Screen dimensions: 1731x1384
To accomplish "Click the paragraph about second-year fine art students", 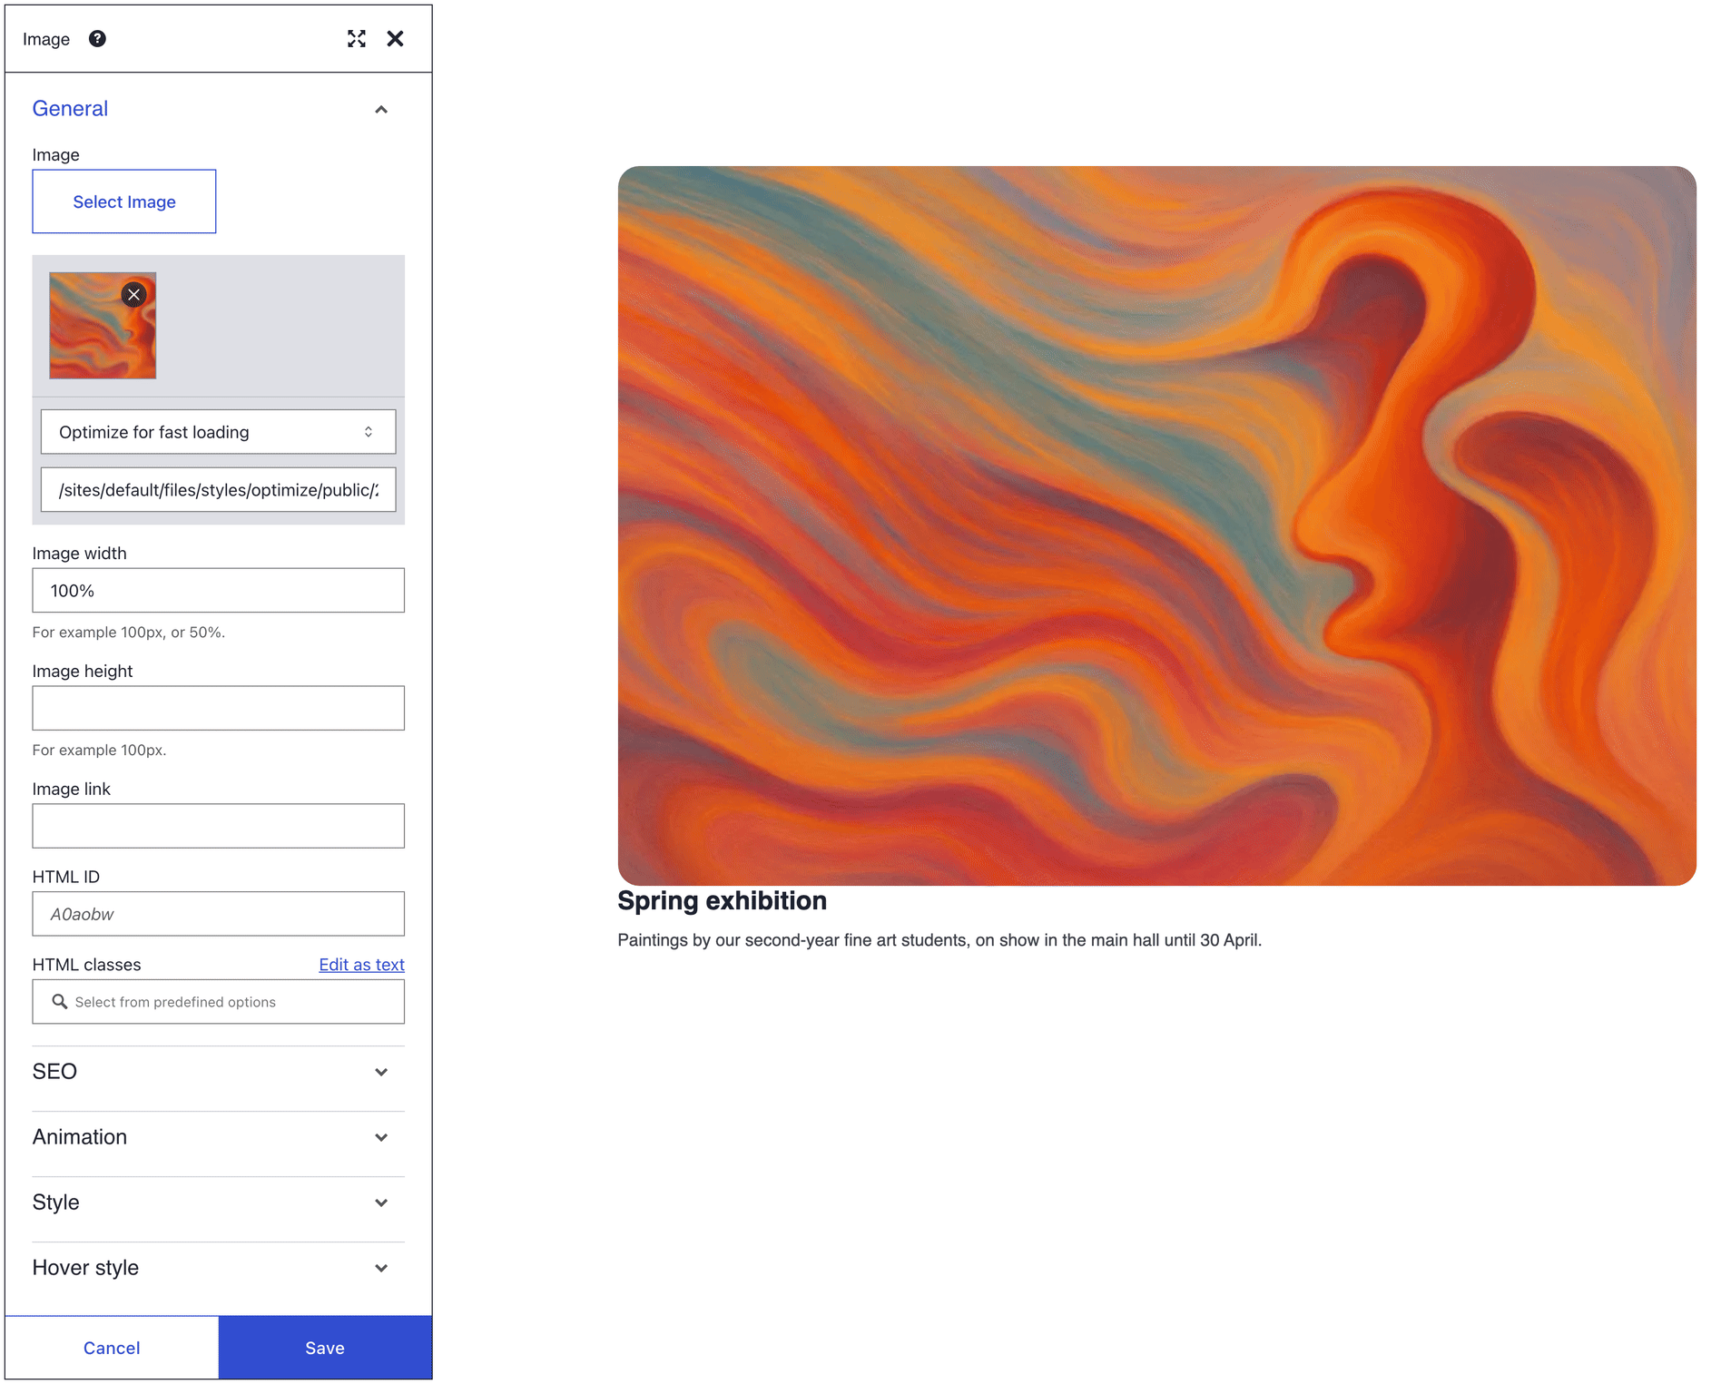I will (939, 940).
